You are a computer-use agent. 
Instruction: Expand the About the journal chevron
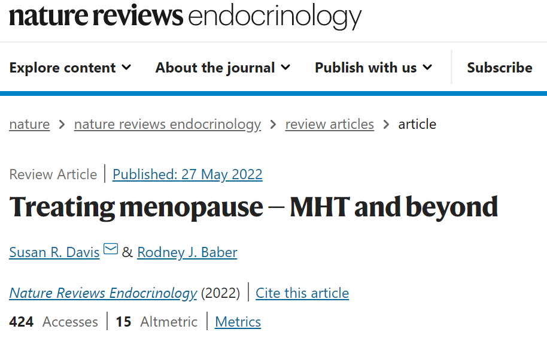click(x=285, y=67)
